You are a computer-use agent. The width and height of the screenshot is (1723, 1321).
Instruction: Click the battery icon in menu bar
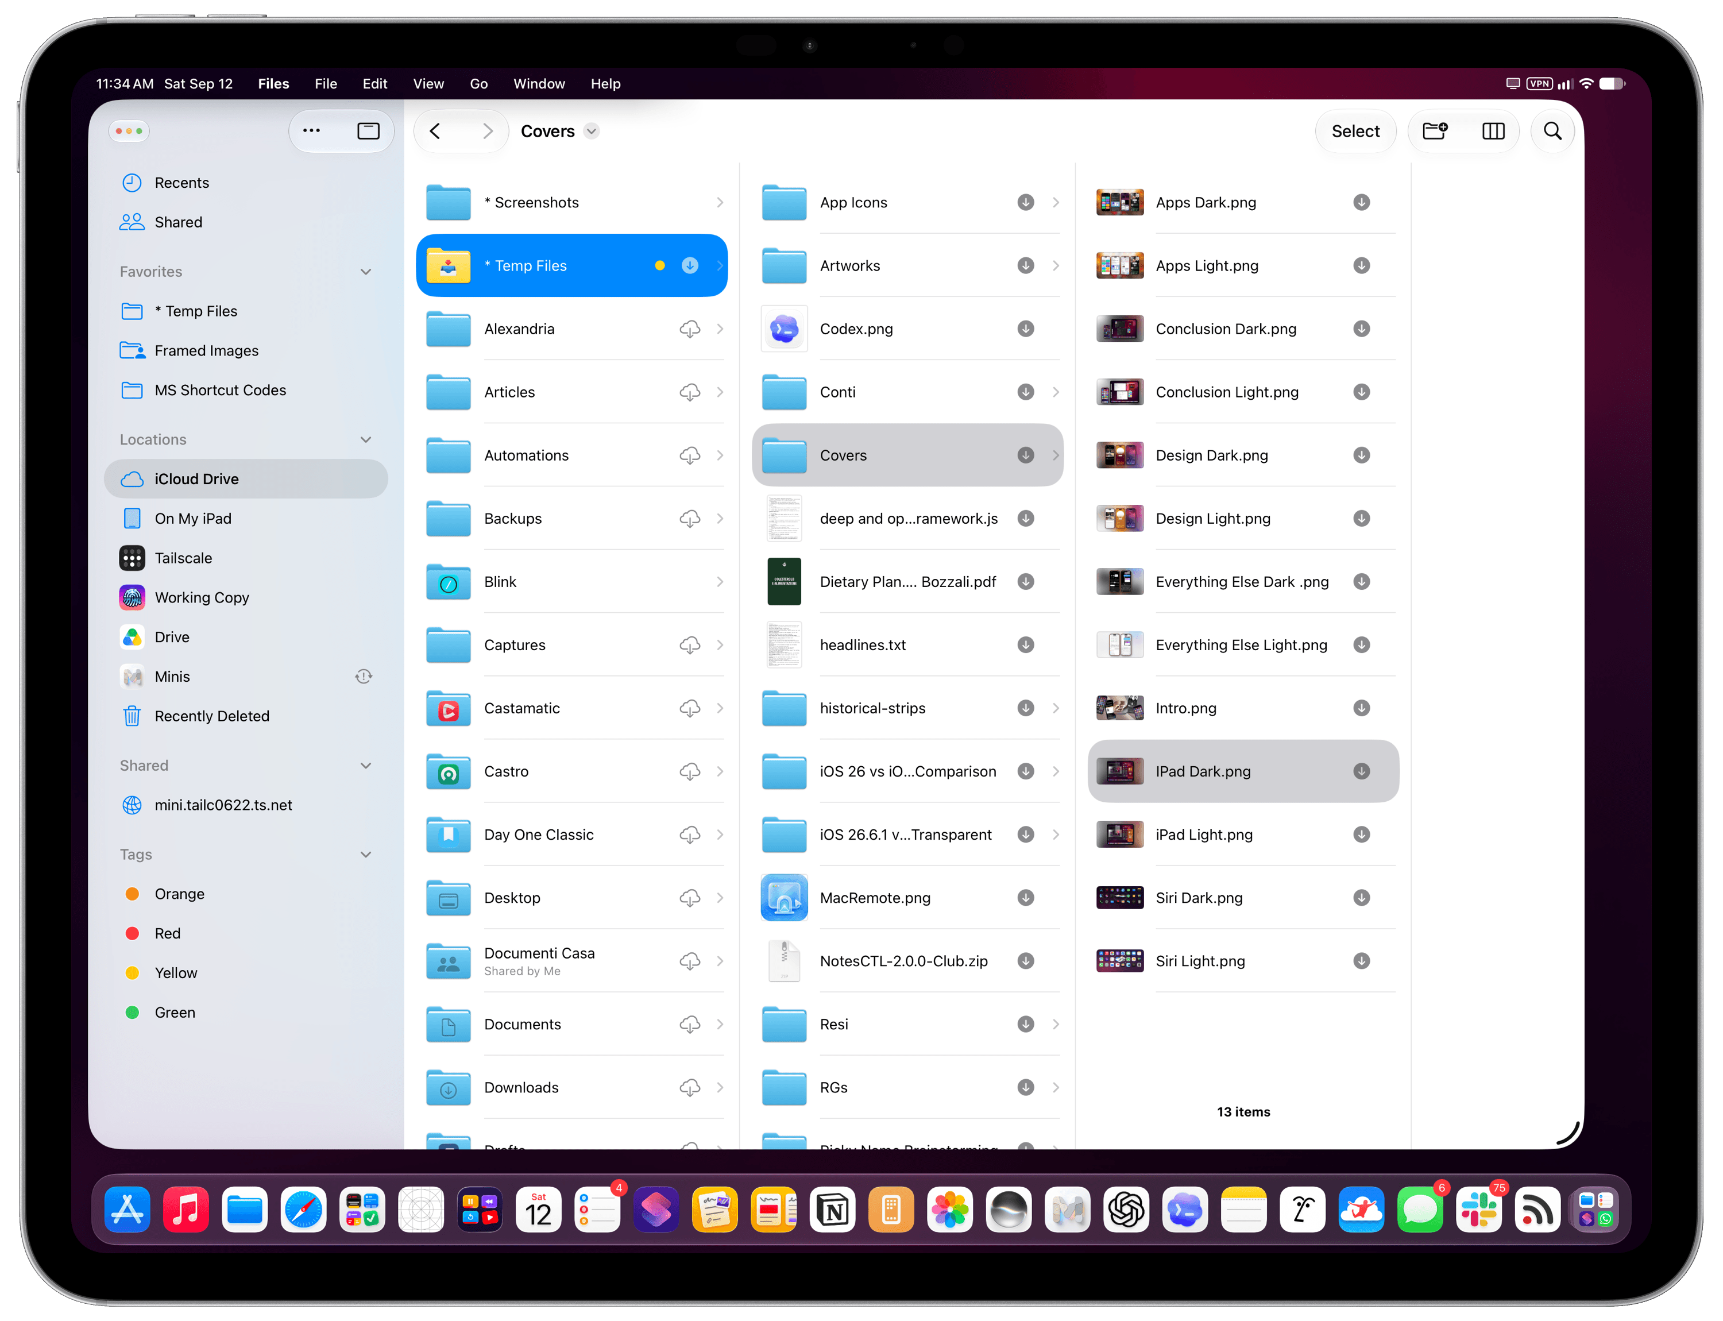pos(1612,83)
